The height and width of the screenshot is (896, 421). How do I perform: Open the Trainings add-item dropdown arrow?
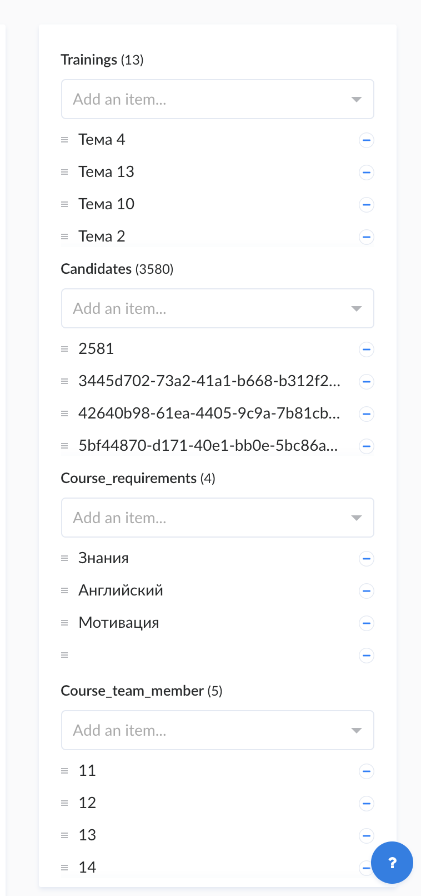(356, 99)
